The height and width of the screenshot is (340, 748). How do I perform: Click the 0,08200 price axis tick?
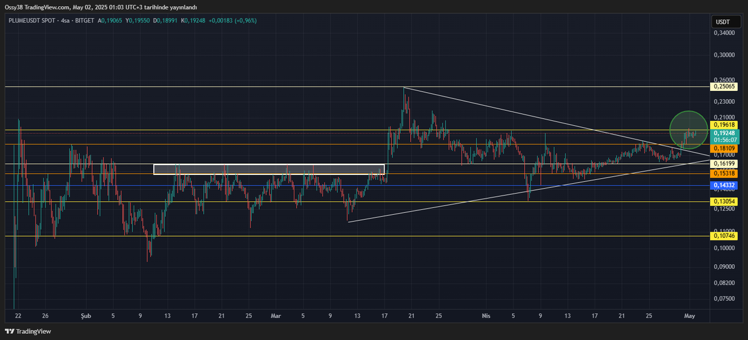click(724, 282)
